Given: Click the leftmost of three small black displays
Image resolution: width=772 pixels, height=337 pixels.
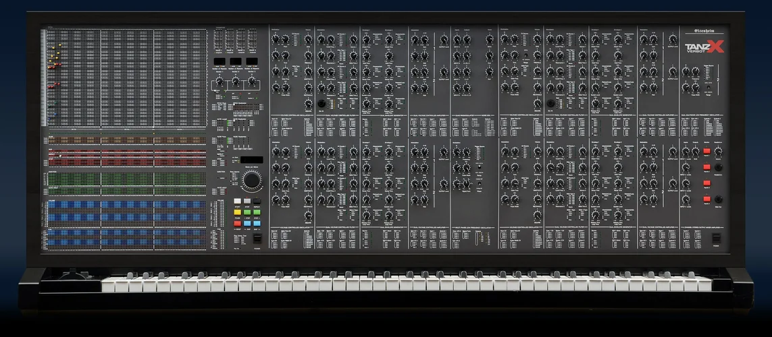Looking at the screenshot, I should click(220, 61).
